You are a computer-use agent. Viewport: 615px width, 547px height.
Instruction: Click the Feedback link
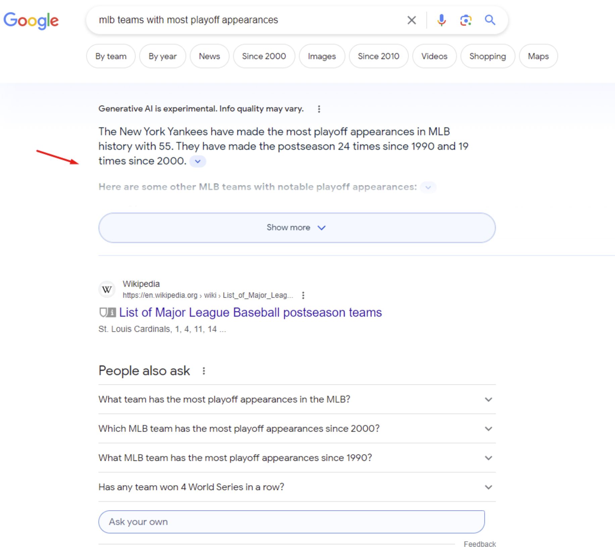[480, 544]
